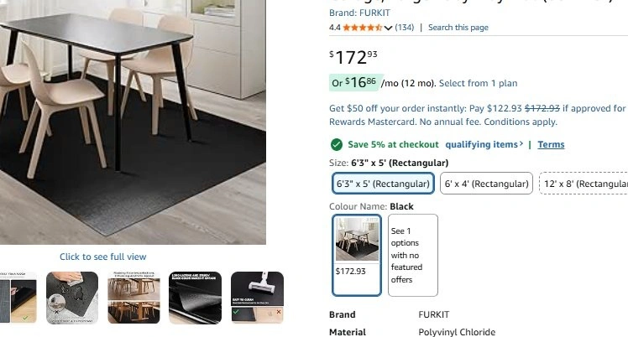View the rolled black mat corner thumbnail
The height and width of the screenshot is (337, 628).
(195, 298)
